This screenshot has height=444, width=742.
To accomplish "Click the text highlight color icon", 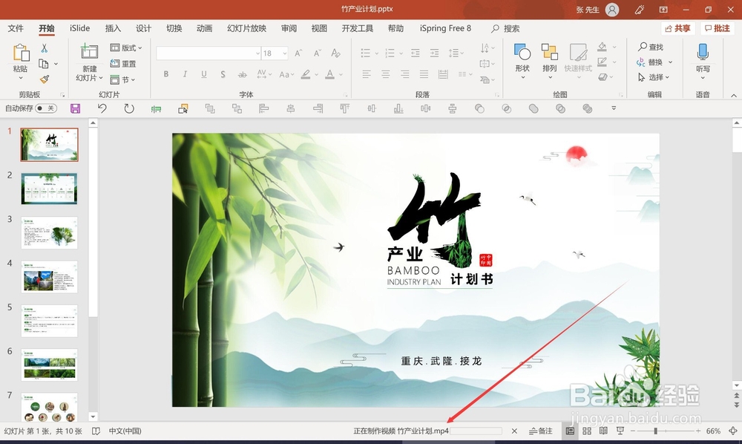I will pyautogui.click(x=306, y=74).
